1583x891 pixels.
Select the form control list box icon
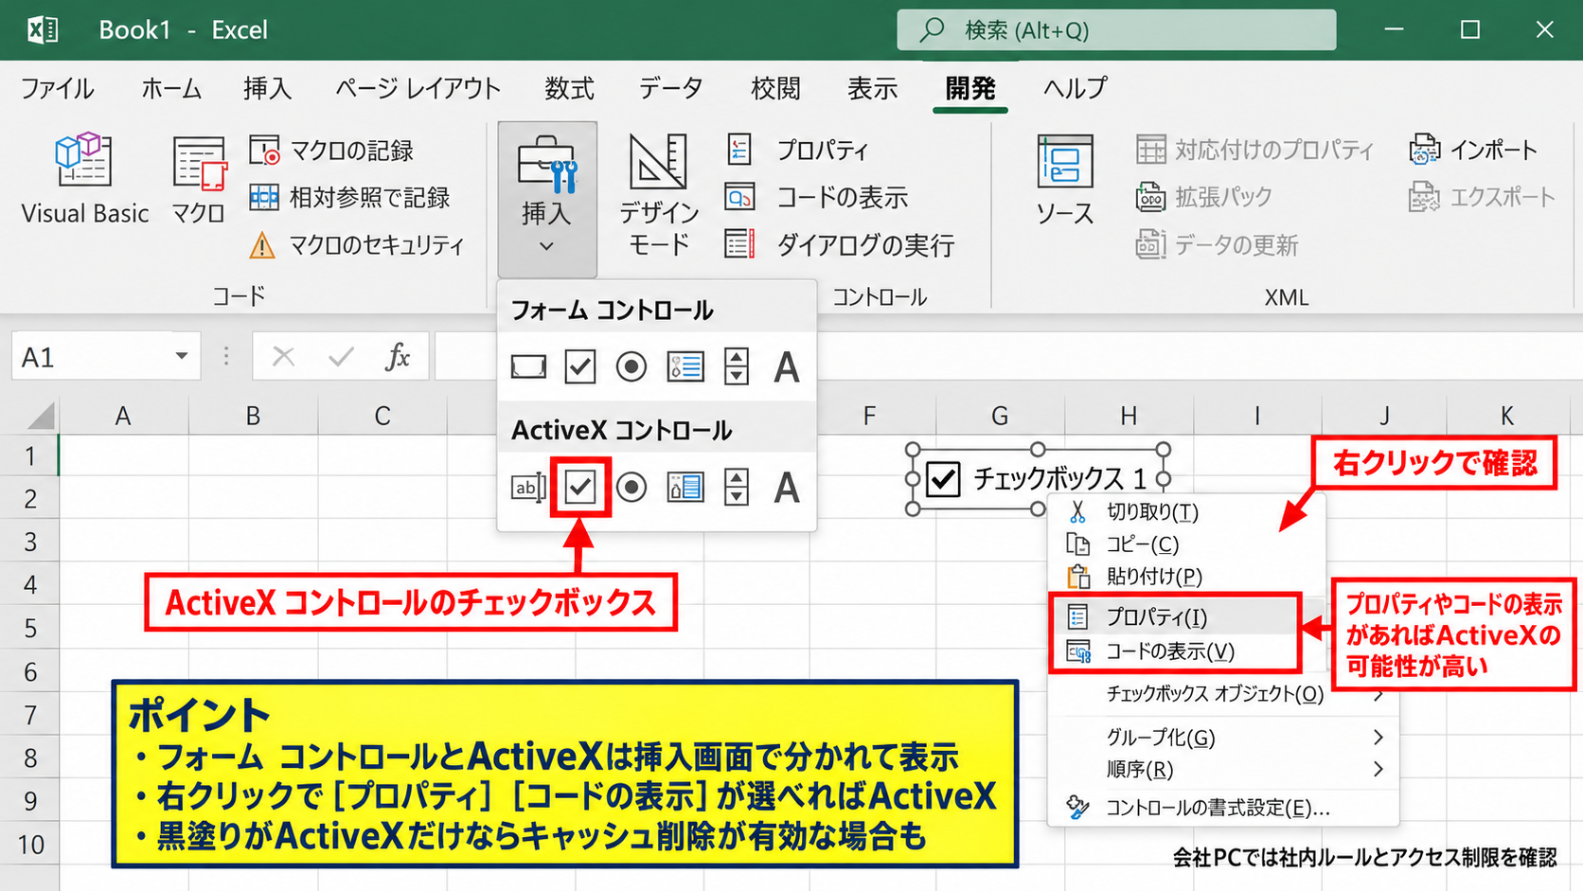[x=685, y=366]
